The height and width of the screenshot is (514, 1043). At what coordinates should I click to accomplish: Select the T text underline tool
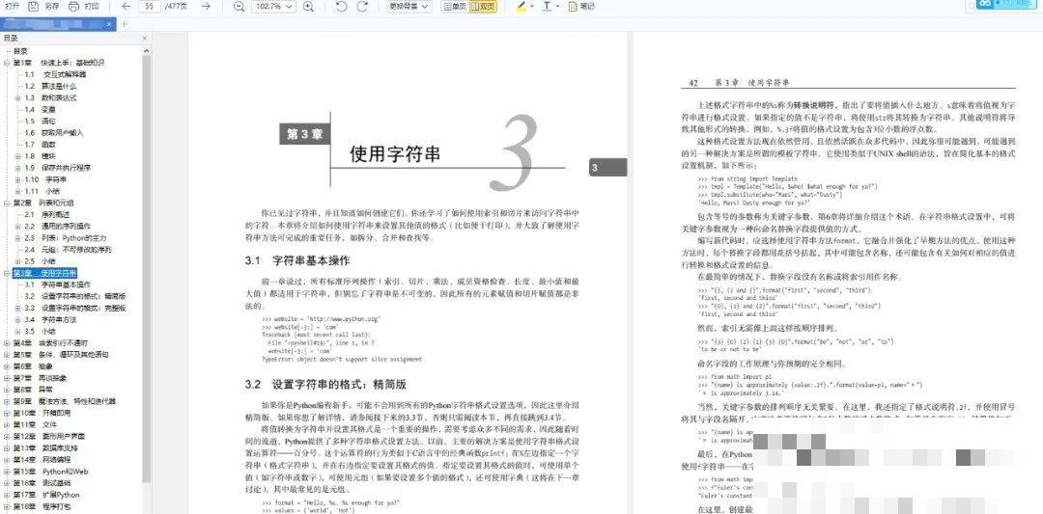click(x=547, y=6)
